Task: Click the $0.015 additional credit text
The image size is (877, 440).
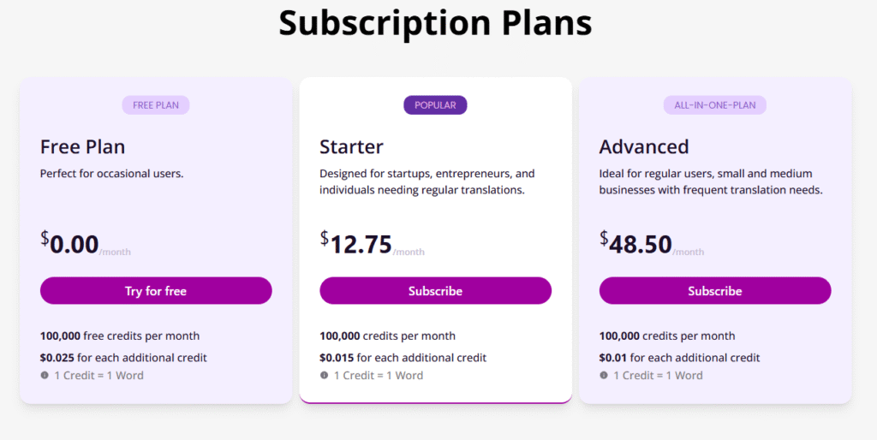Action: point(403,357)
